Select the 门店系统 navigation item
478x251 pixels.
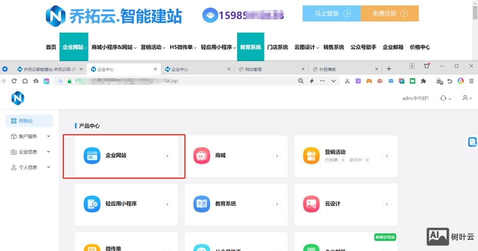(x=277, y=47)
